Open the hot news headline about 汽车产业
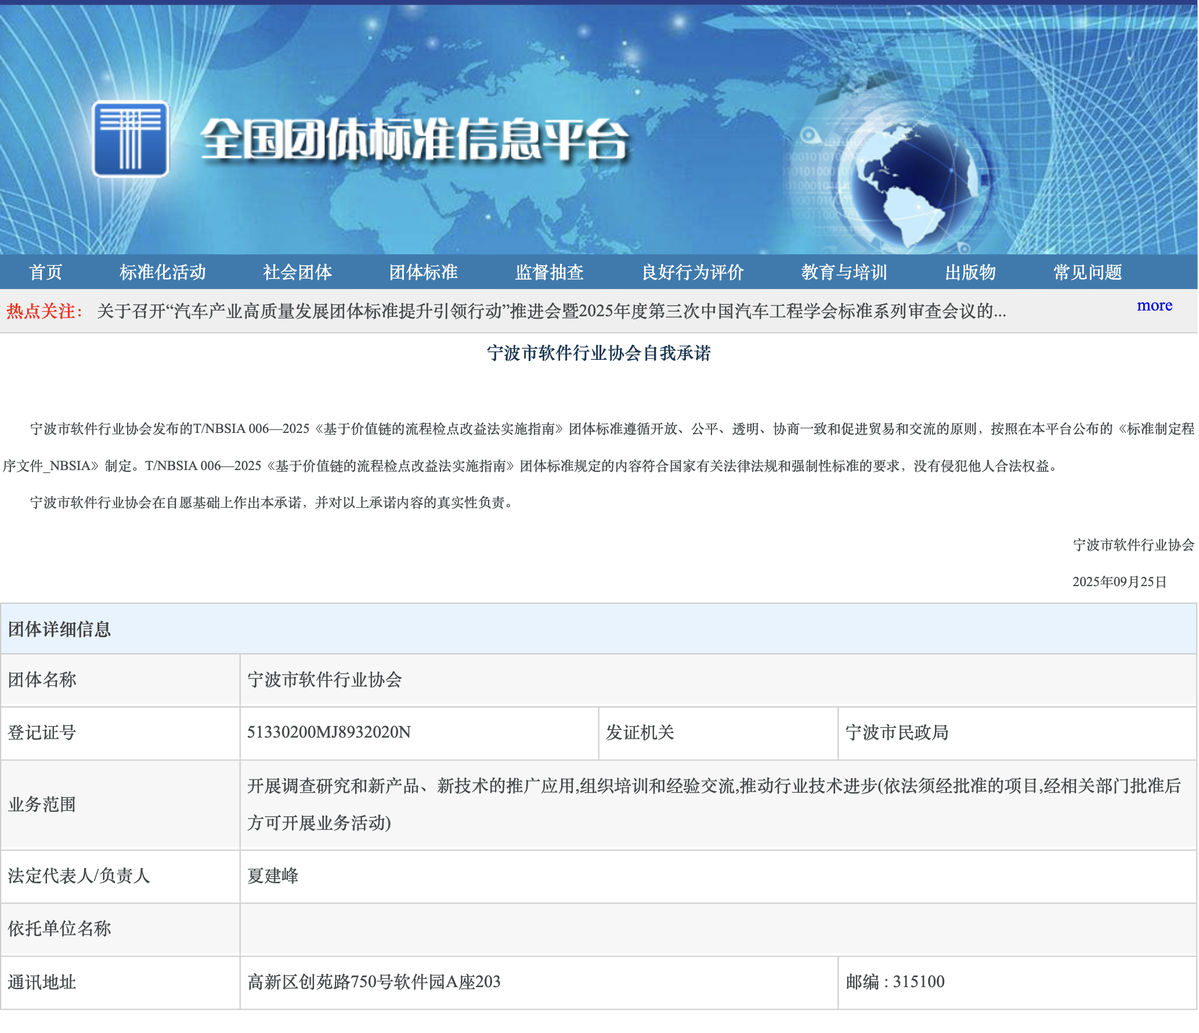This screenshot has width=1199, height=1033. click(x=551, y=312)
